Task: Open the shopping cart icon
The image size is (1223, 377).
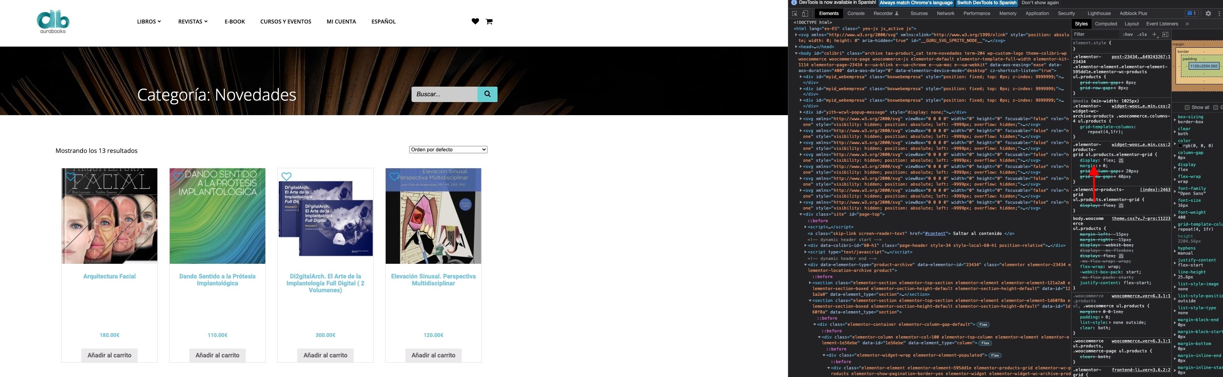Action: (x=489, y=21)
